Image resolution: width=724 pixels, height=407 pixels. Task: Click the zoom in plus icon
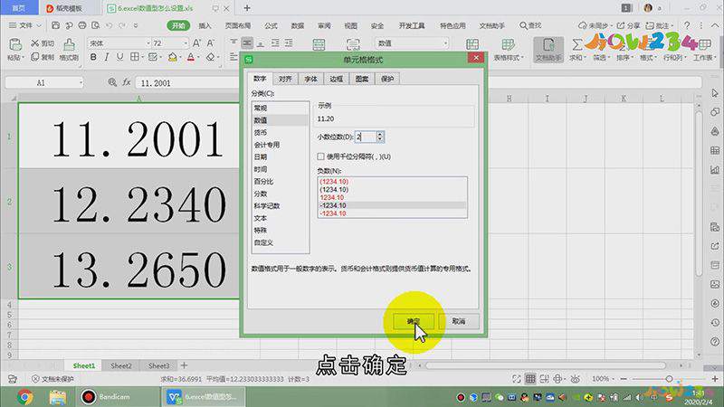(x=715, y=379)
